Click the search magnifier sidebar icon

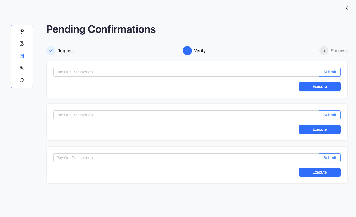(x=22, y=80)
